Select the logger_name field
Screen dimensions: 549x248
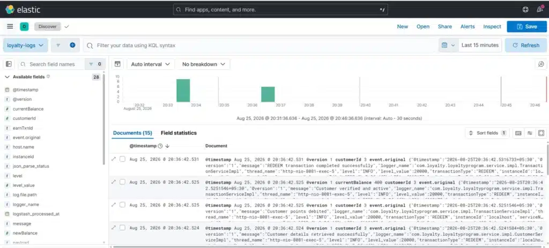click(x=26, y=204)
